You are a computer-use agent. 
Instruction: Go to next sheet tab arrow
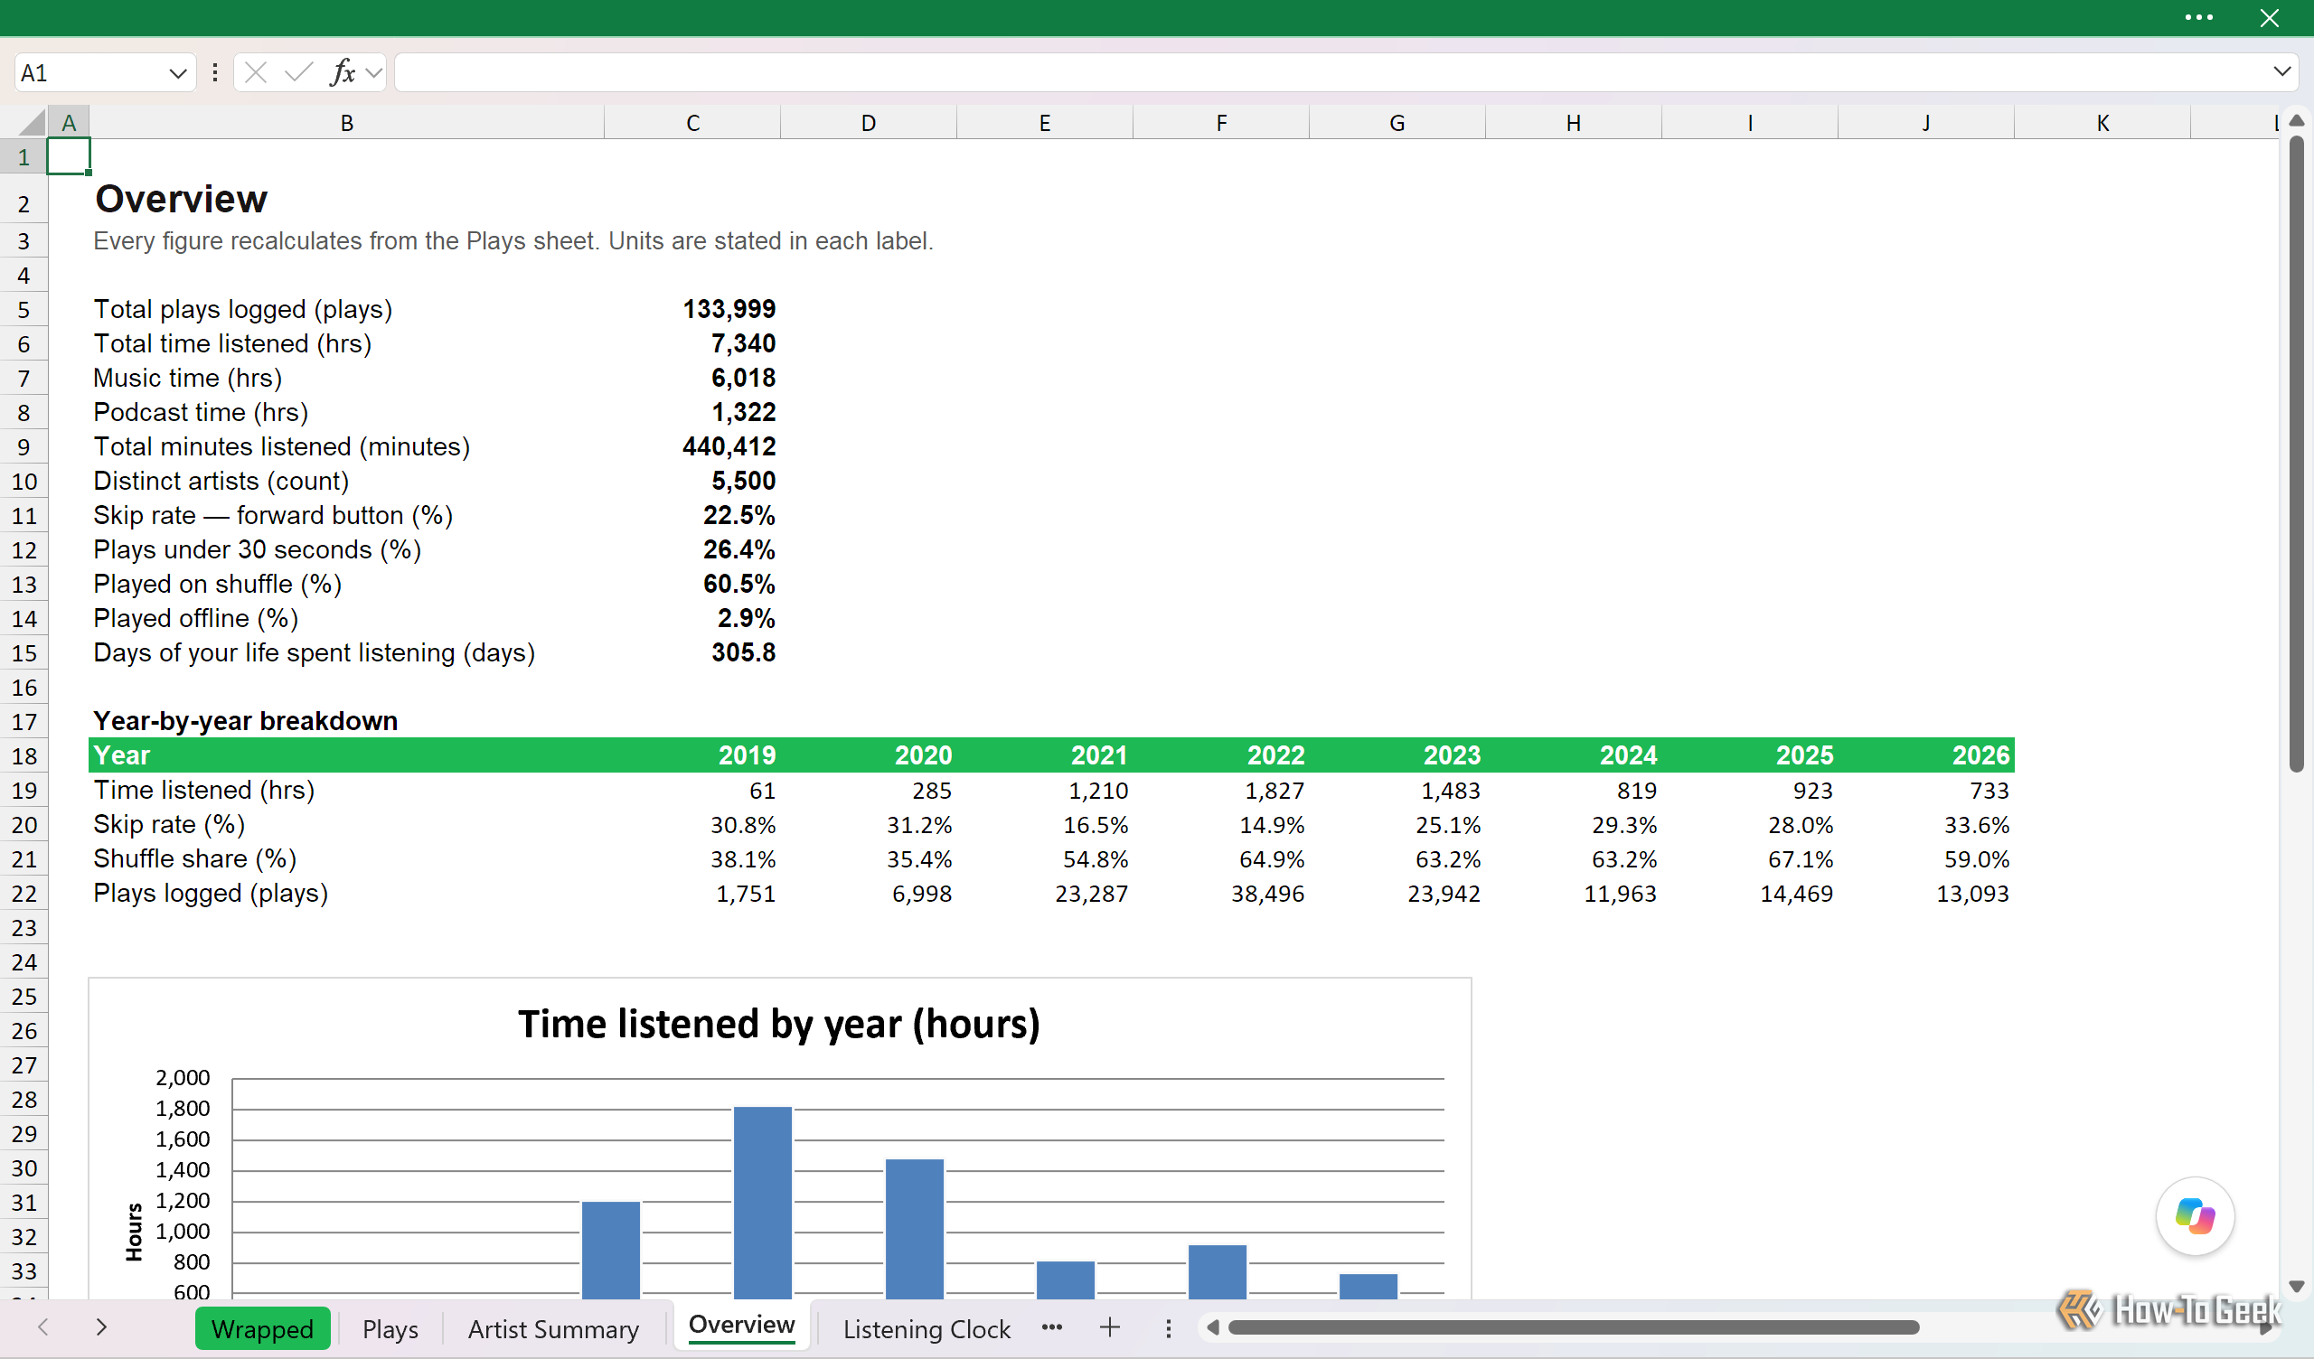(102, 1326)
